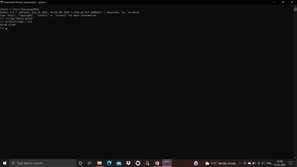Open the volume speaker tray icon
The width and height of the screenshot is (297, 167).
coord(263,163)
